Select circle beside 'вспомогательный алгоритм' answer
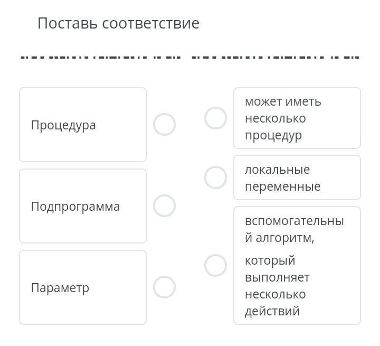Screen dimensions: 380x346 [x=215, y=265]
